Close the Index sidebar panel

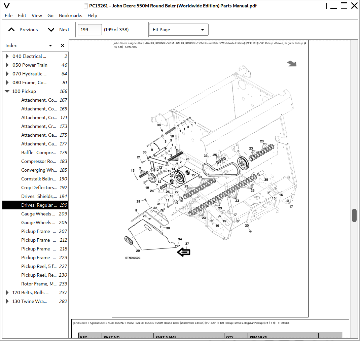[63, 45]
